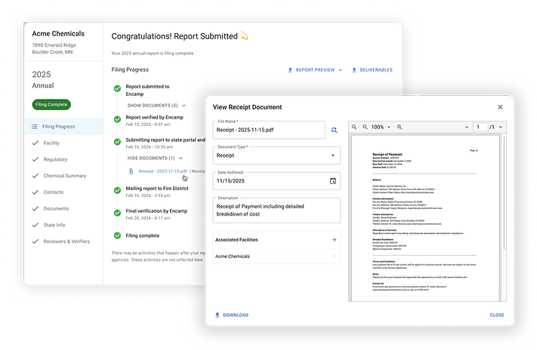Close the View Receipt Document dialog
Screen dimensions: 537x350
click(500, 108)
